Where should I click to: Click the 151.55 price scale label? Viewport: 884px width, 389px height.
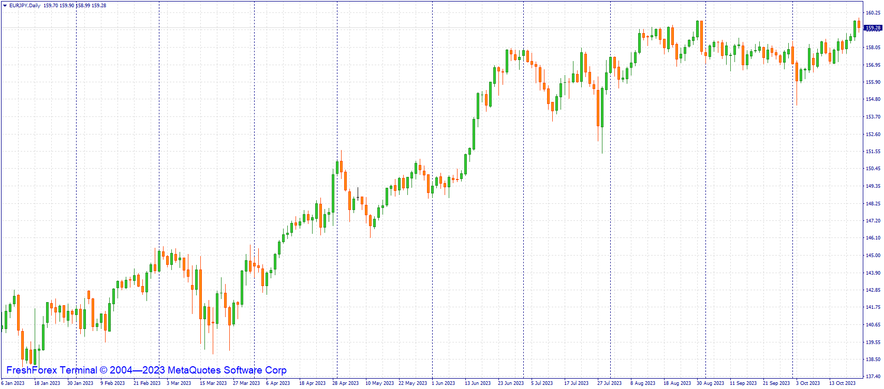tap(873, 152)
